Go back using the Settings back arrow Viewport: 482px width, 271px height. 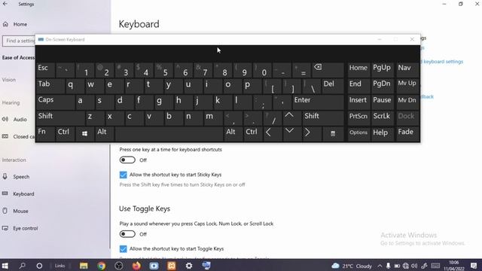pos(5,4)
